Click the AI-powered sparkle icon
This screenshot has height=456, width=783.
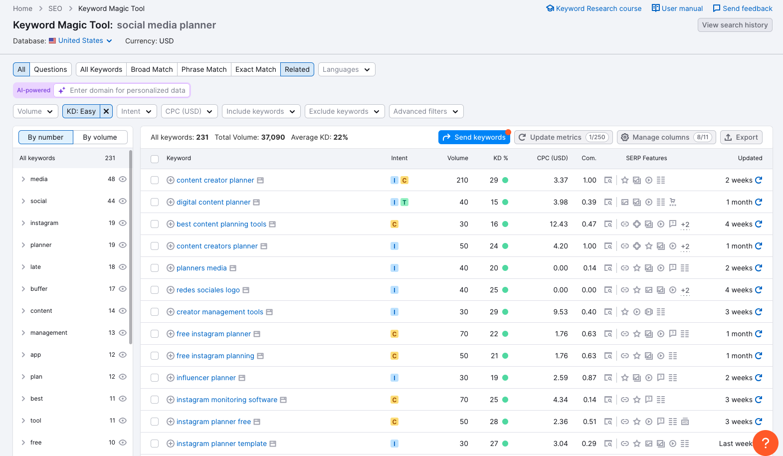(62, 90)
